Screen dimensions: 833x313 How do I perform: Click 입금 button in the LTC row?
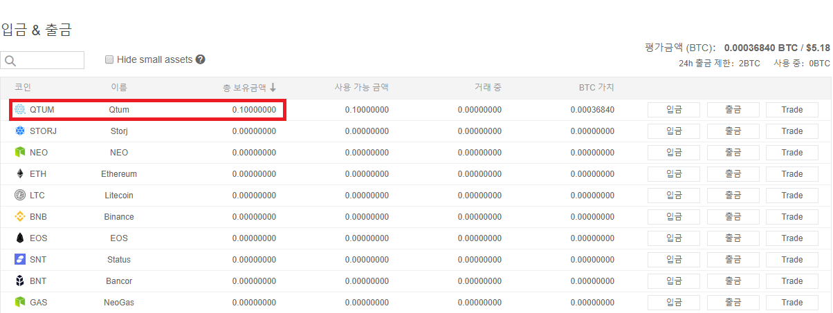(x=674, y=196)
